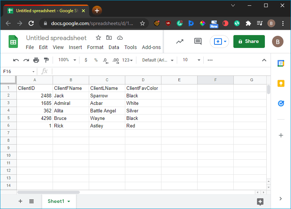
Task: Open the insert chart (Explore) icon
Action: coord(180,42)
